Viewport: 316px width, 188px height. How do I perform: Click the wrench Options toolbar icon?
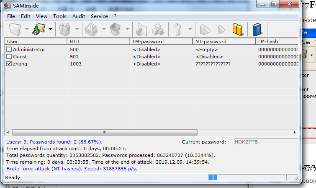[x=177, y=29]
